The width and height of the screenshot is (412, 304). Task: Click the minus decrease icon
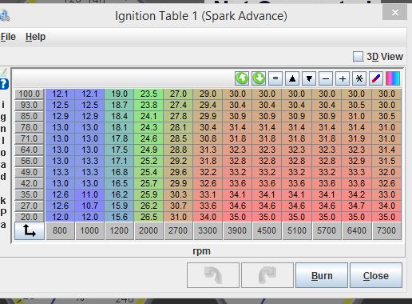coord(326,78)
